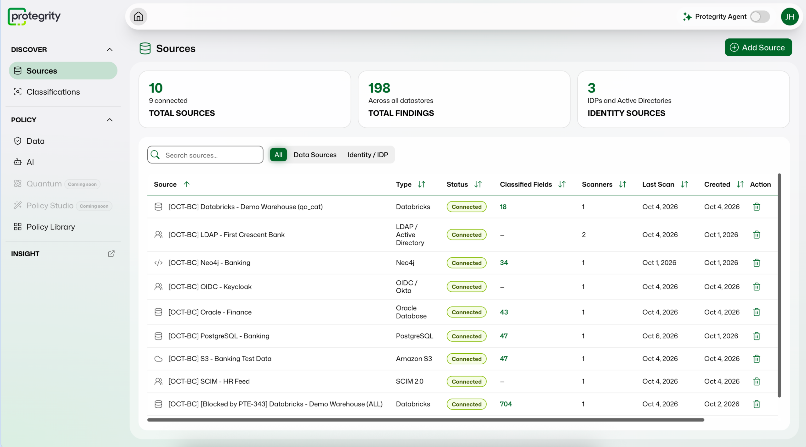Delete the Oracle Finance source
This screenshot has height=447, width=806.
point(757,312)
